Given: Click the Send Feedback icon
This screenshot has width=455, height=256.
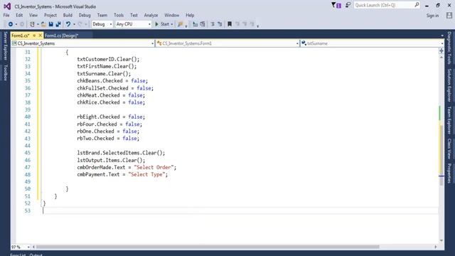Looking at the screenshot, I should [x=348, y=5].
